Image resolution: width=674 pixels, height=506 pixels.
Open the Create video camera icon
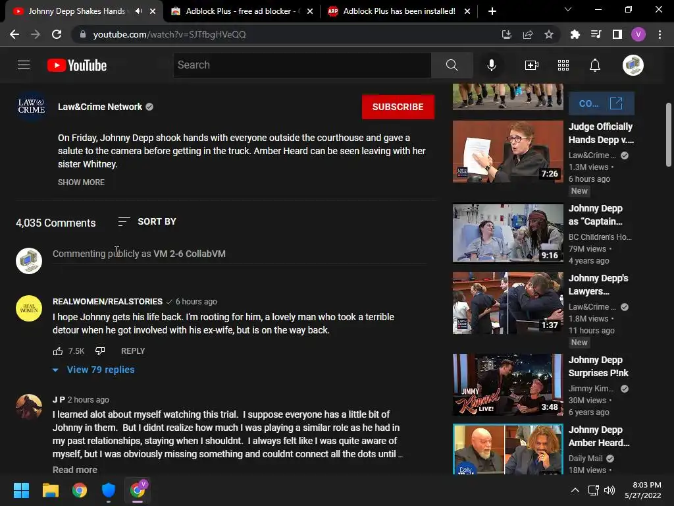click(x=532, y=65)
